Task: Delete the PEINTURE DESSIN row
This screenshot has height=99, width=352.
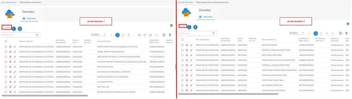Action: click(187, 45)
